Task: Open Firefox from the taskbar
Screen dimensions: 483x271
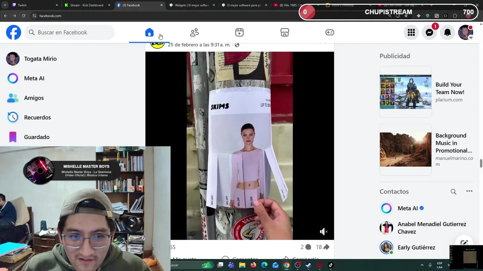Action: tap(253, 265)
